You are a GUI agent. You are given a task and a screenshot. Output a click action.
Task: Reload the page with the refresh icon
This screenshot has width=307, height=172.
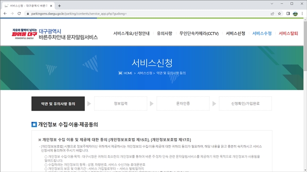coord(19,14)
